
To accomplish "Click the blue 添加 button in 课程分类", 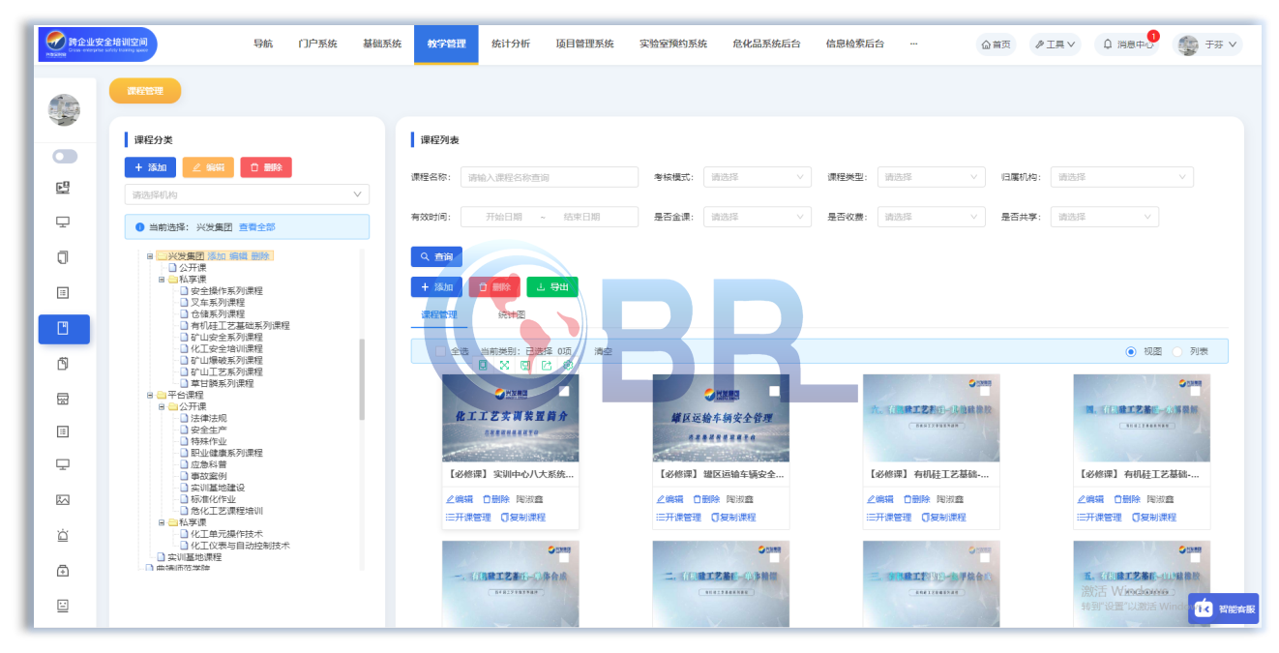I will (x=150, y=167).
